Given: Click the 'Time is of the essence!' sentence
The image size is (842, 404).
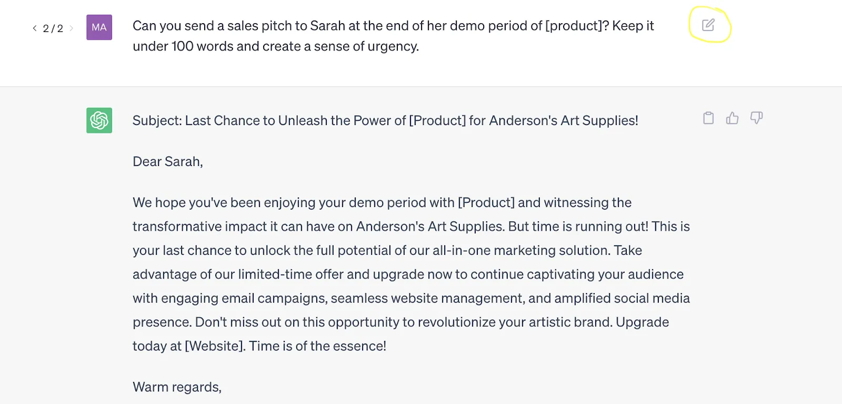Looking at the screenshot, I should (317, 346).
